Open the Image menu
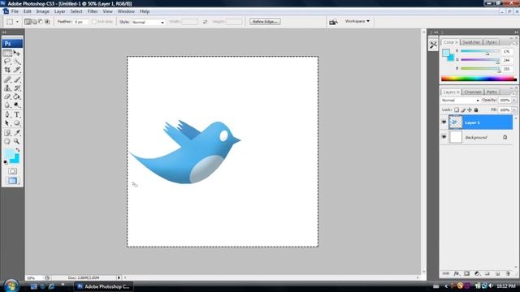The image size is (520, 292). pyautogui.click(x=43, y=11)
